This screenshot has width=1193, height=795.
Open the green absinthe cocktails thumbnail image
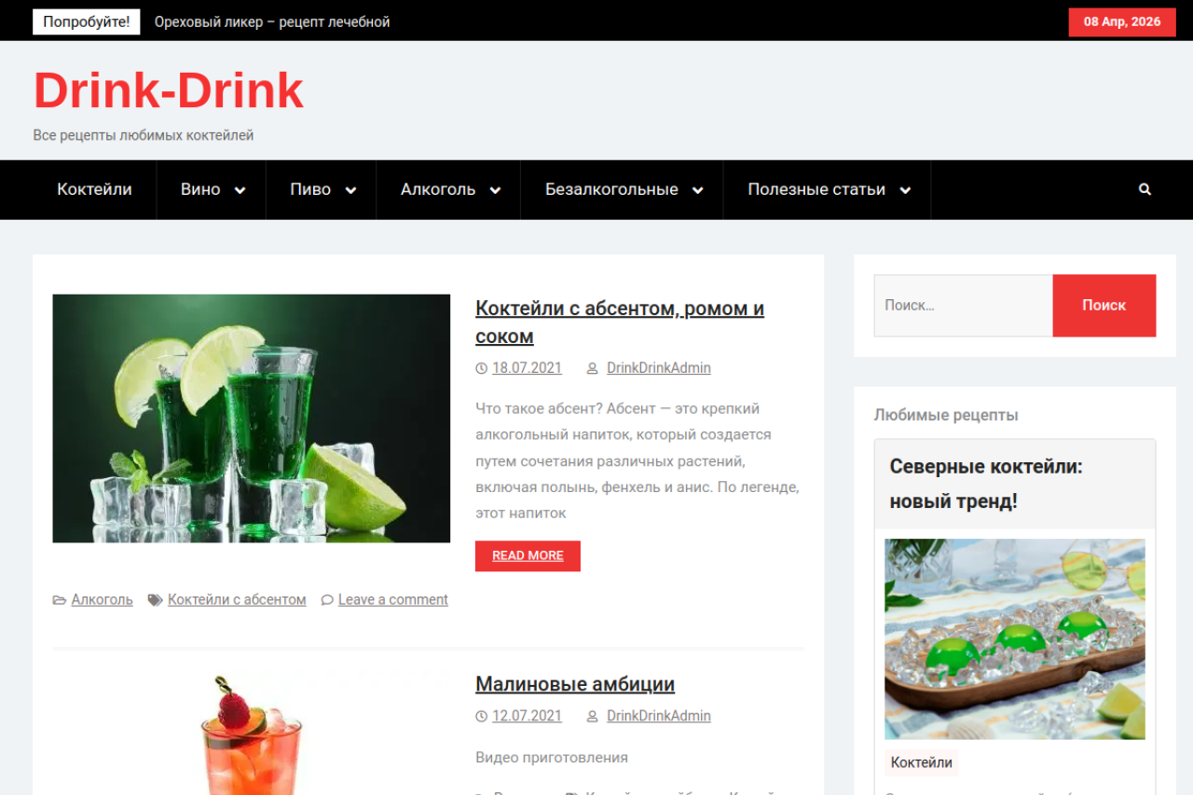point(251,418)
